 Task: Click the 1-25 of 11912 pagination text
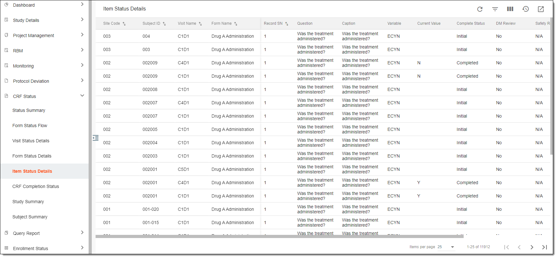click(478, 247)
